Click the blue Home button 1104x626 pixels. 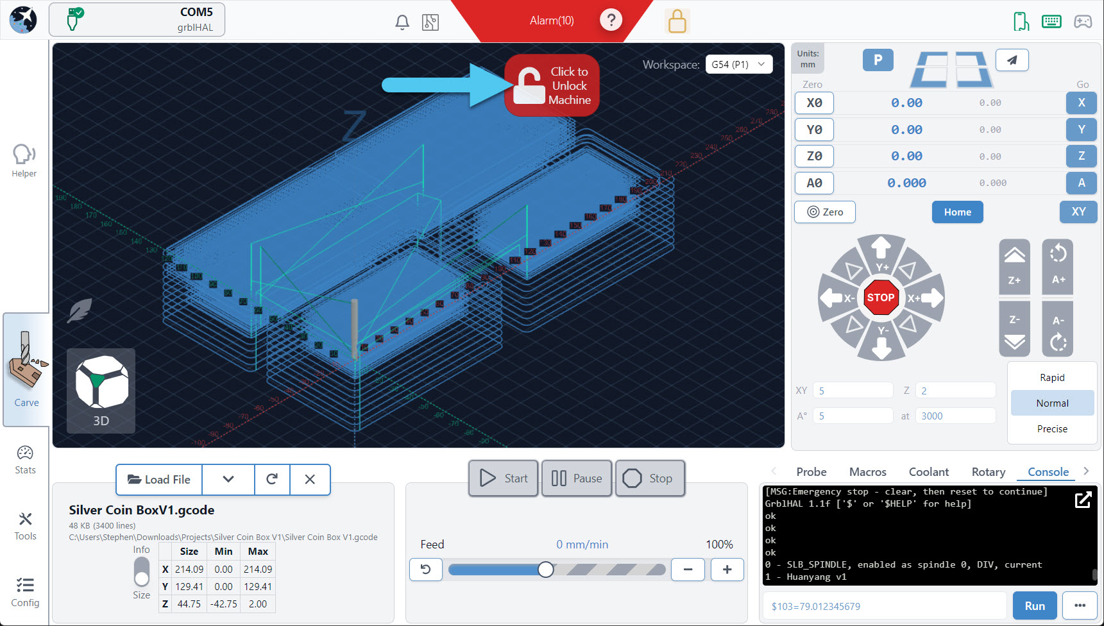tap(957, 212)
